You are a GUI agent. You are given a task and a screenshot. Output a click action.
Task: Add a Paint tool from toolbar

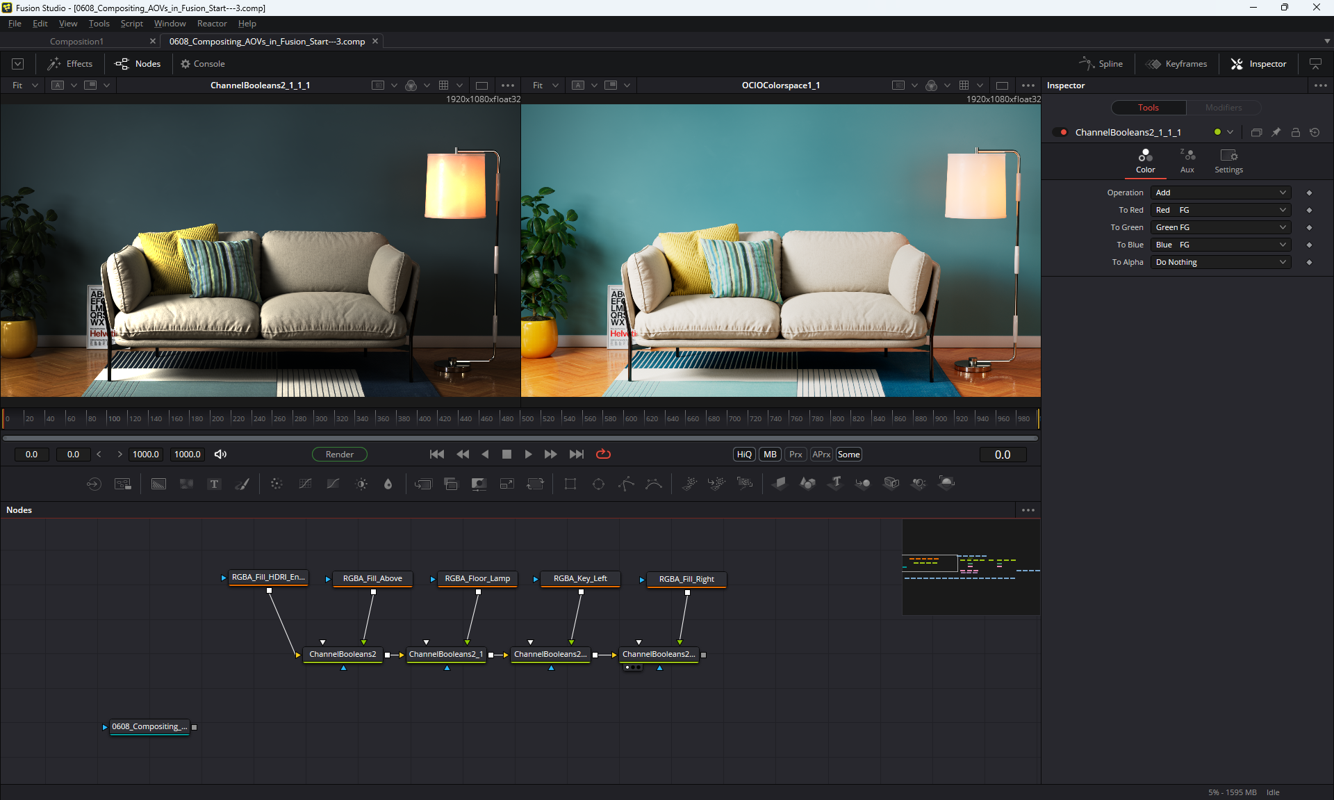[x=242, y=484]
